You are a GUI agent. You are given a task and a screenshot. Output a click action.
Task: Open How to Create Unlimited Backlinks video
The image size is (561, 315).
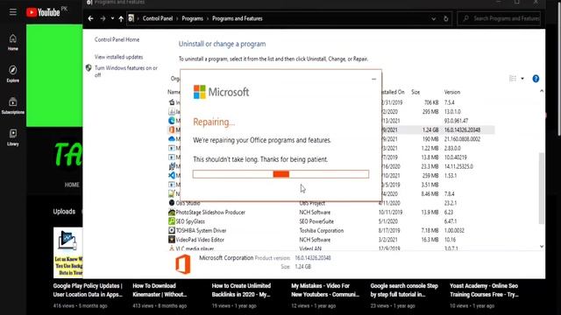[242, 290]
